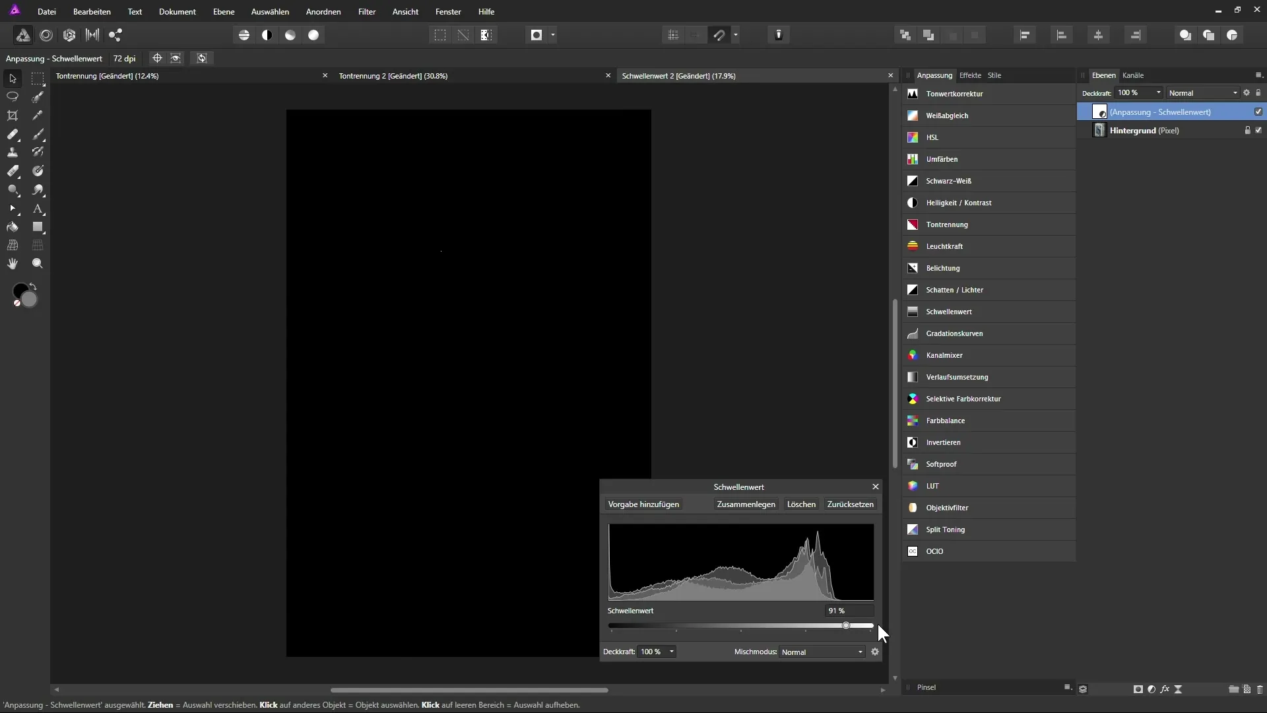1267x713 pixels.
Task: Select the Flood Fill bucket tool
Action: point(13,227)
